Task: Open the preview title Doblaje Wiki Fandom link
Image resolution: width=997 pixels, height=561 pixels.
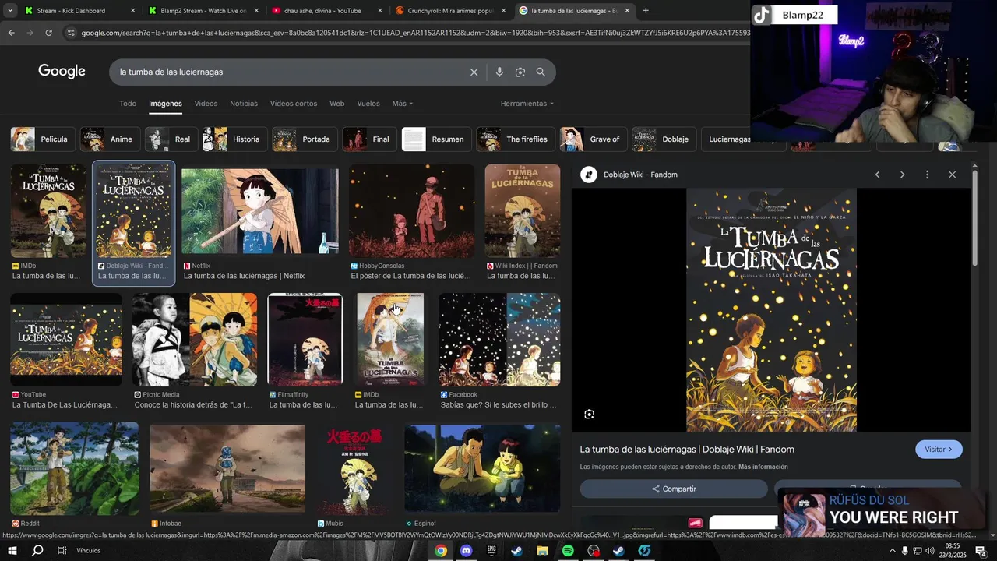Action: [x=687, y=450]
